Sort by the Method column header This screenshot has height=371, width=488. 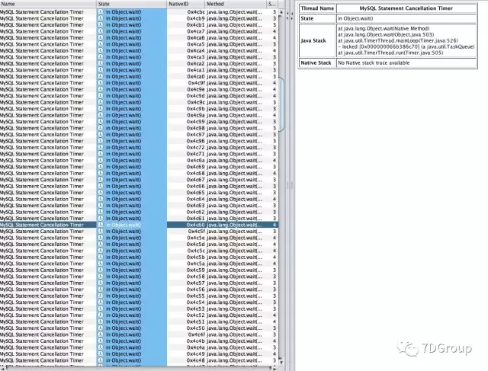pos(236,4)
